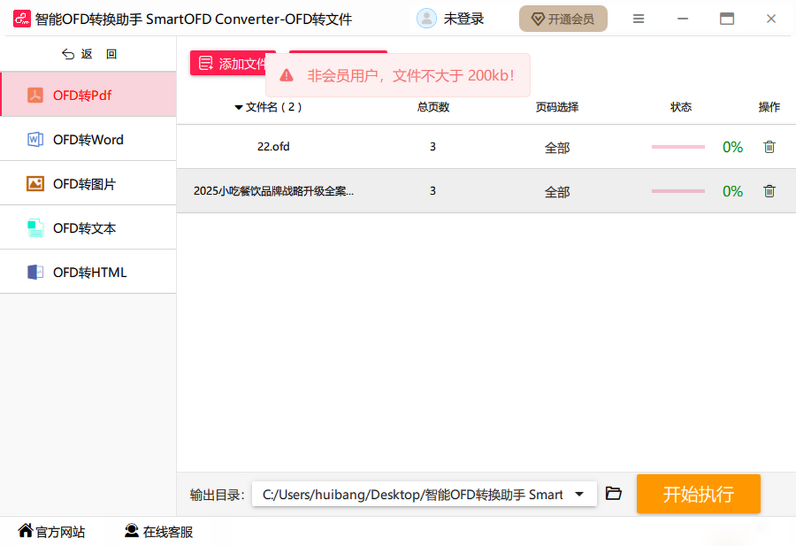The image size is (796, 546).
Task: Open the hamburger menu icon
Action: click(x=638, y=19)
